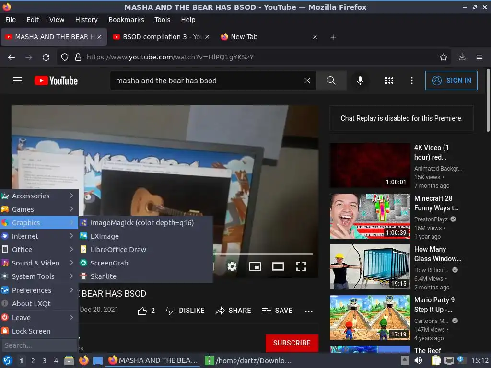Expand the Preferences submenu
The width and height of the screenshot is (491, 368).
point(39,290)
